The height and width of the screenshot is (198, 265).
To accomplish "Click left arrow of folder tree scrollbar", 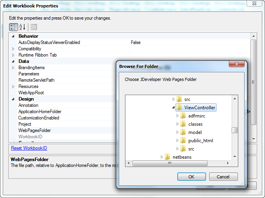I will pyautogui.click(x=129, y=163).
